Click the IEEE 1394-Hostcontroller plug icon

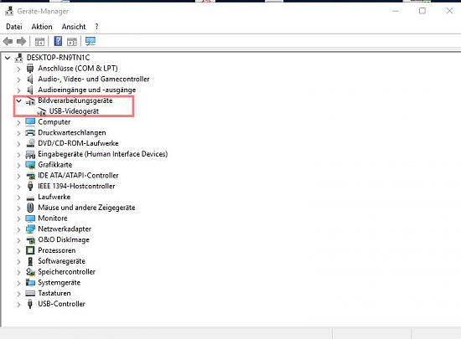(x=30, y=186)
